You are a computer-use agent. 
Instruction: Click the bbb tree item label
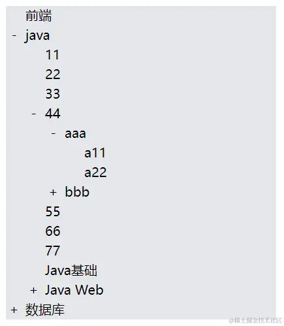click(77, 192)
